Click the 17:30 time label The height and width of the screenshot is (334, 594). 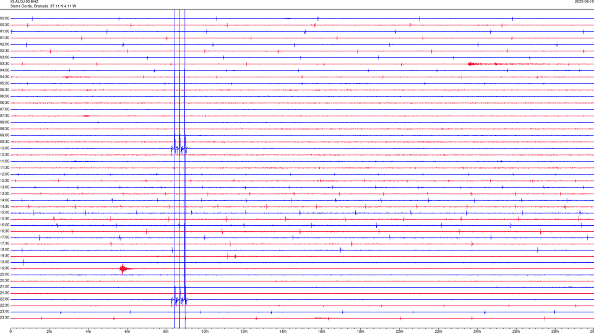[x=5, y=244]
